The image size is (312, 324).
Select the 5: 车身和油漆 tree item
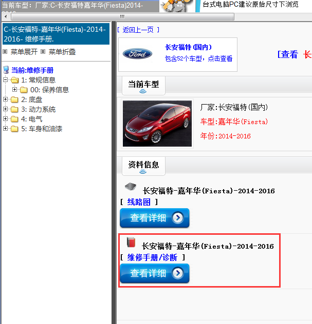[42, 129]
